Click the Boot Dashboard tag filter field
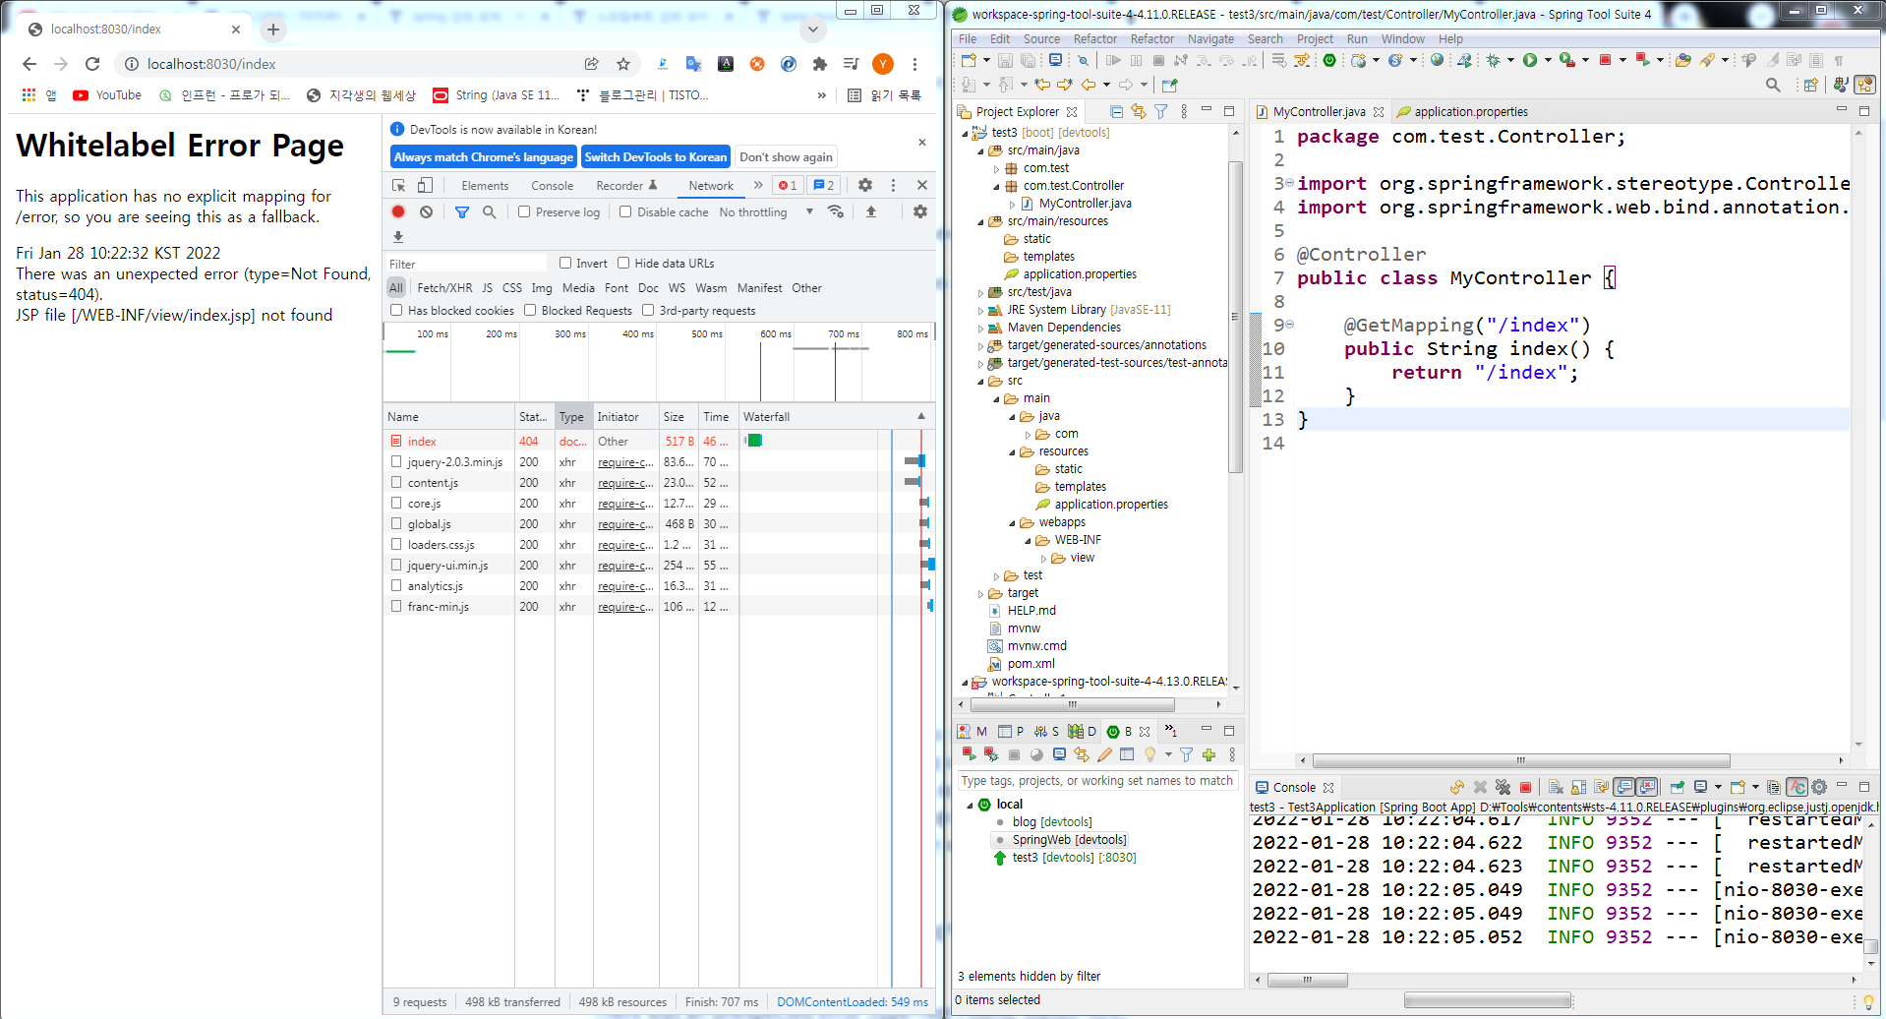1886x1019 pixels. click(1096, 781)
